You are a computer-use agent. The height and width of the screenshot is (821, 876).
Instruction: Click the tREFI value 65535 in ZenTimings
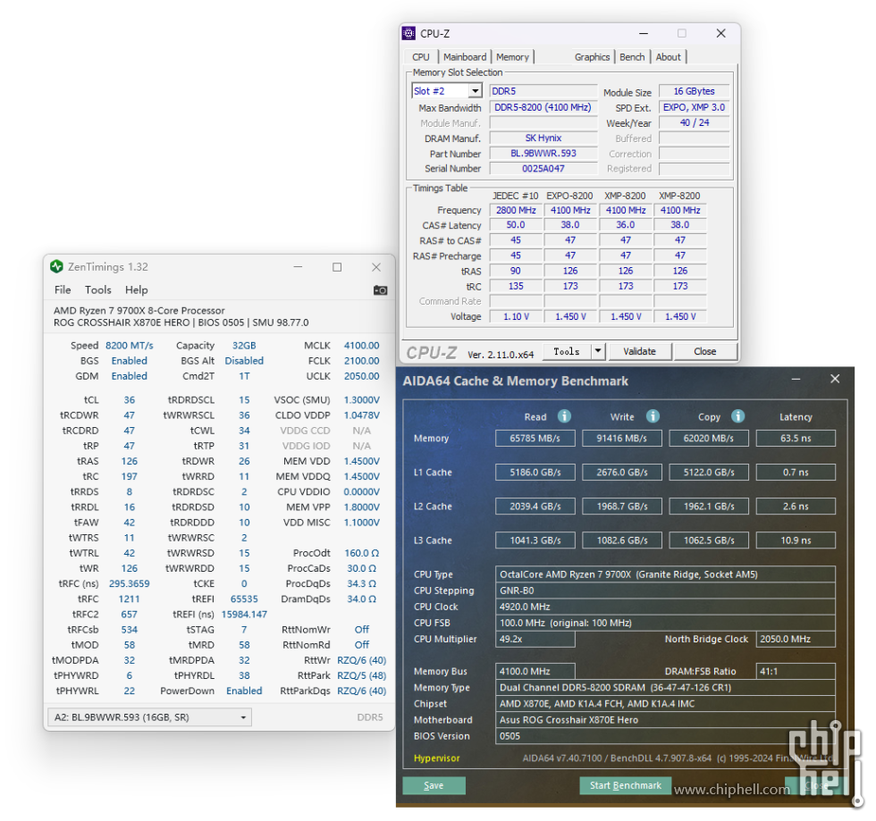244,599
